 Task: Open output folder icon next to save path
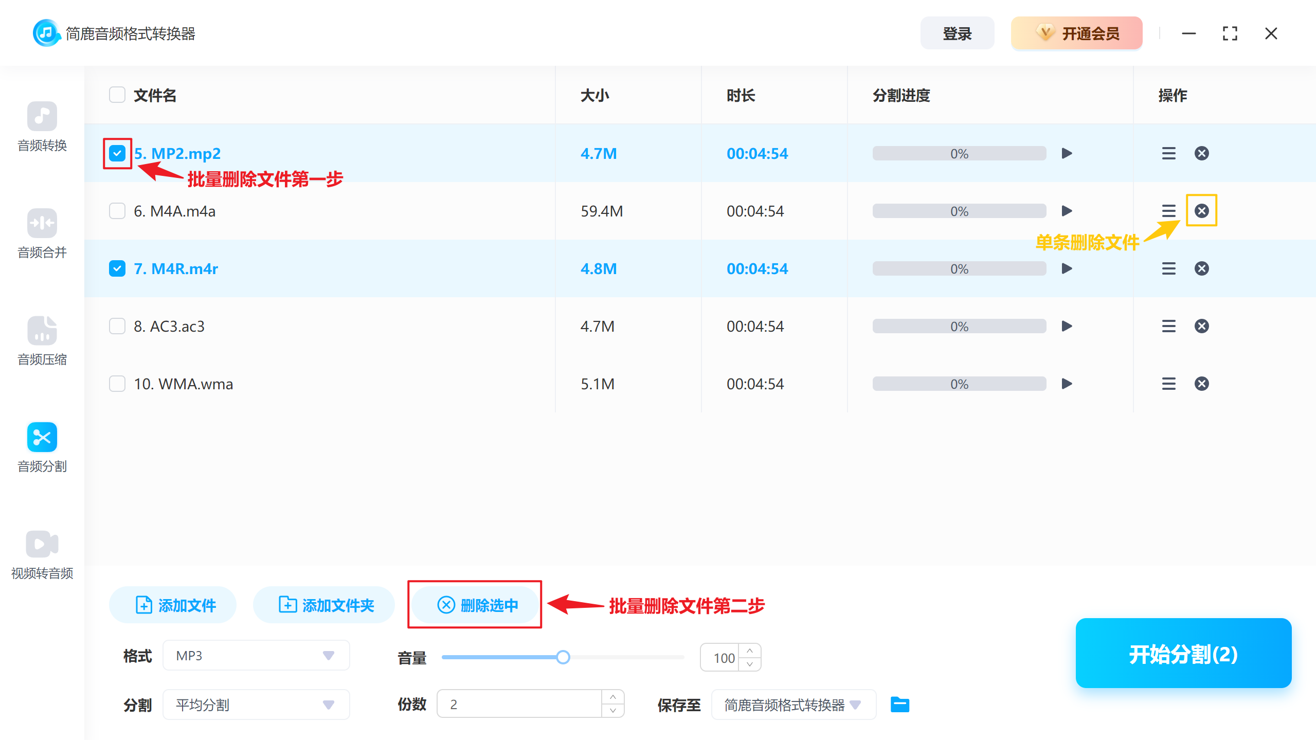(899, 705)
